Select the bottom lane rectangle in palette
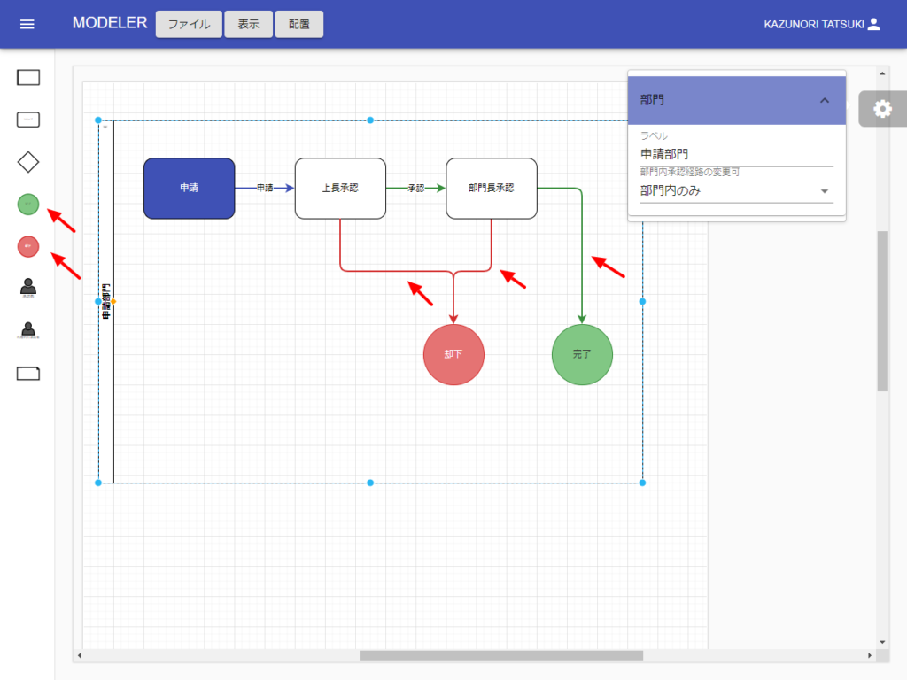The height and width of the screenshot is (680, 907). coord(28,374)
